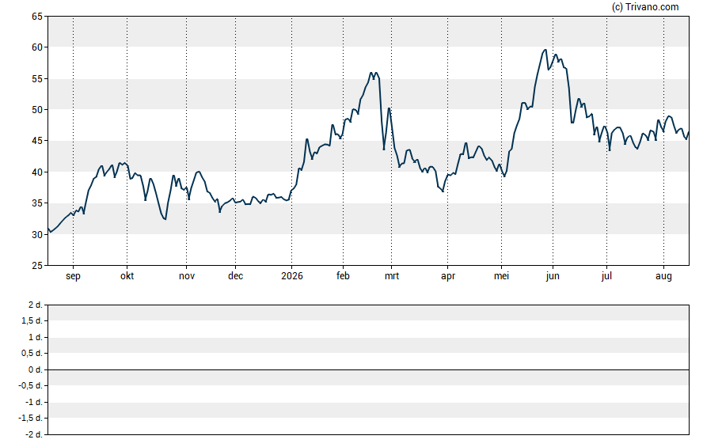The height and width of the screenshot is (447, 703).
Task: Click the '-1 d.' lower axis label
Action: 33,402
